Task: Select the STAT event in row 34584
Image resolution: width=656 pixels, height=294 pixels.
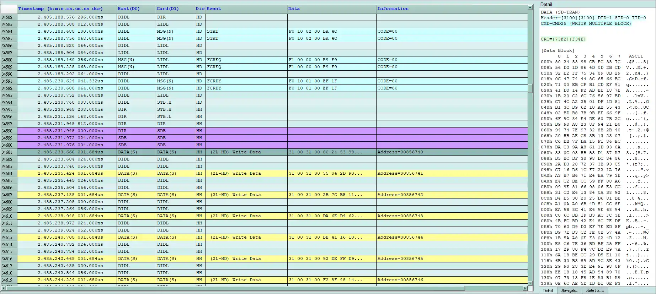Action: click(x=213, y=31)
